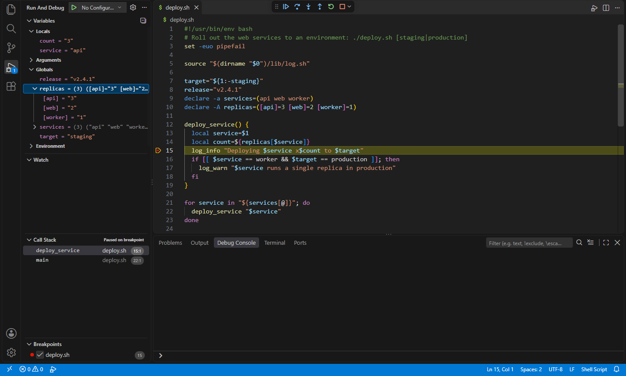Open the Manage gear in activity bar

pos(11,353)
